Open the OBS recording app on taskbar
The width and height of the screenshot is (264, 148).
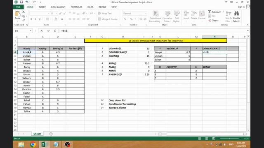pyautogui.click(x=67, y=144)
